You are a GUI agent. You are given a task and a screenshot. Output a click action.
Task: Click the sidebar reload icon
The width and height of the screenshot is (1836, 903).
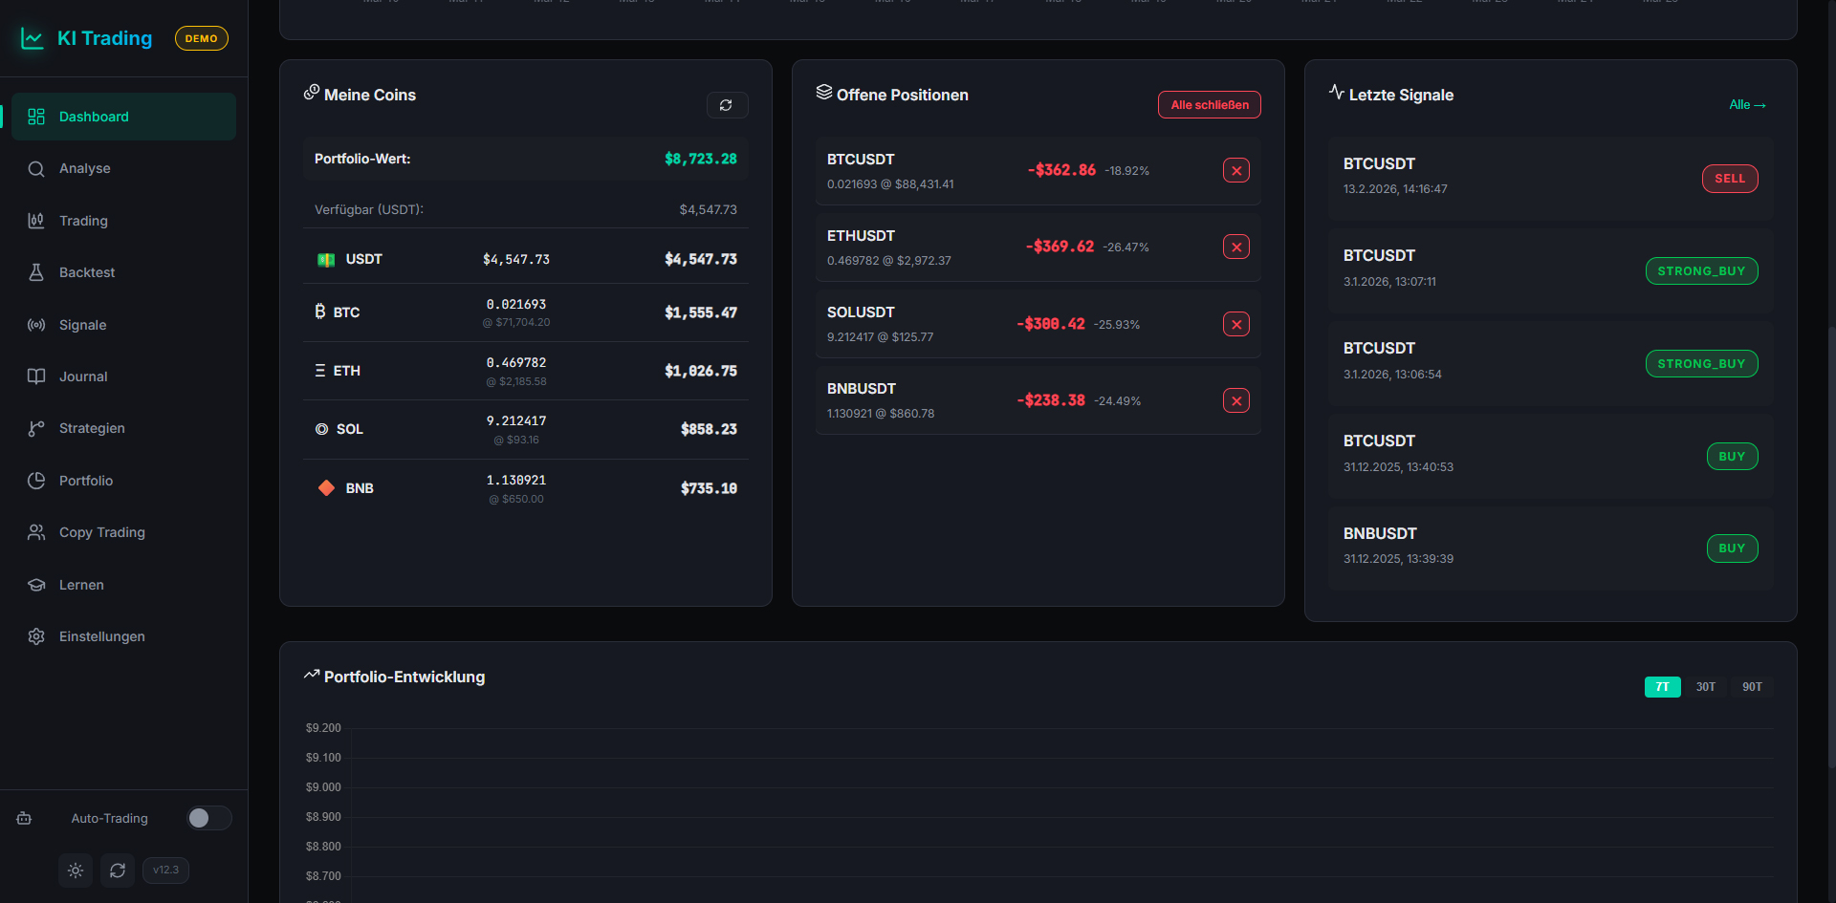pyautogui.click(x=118, y=871)
